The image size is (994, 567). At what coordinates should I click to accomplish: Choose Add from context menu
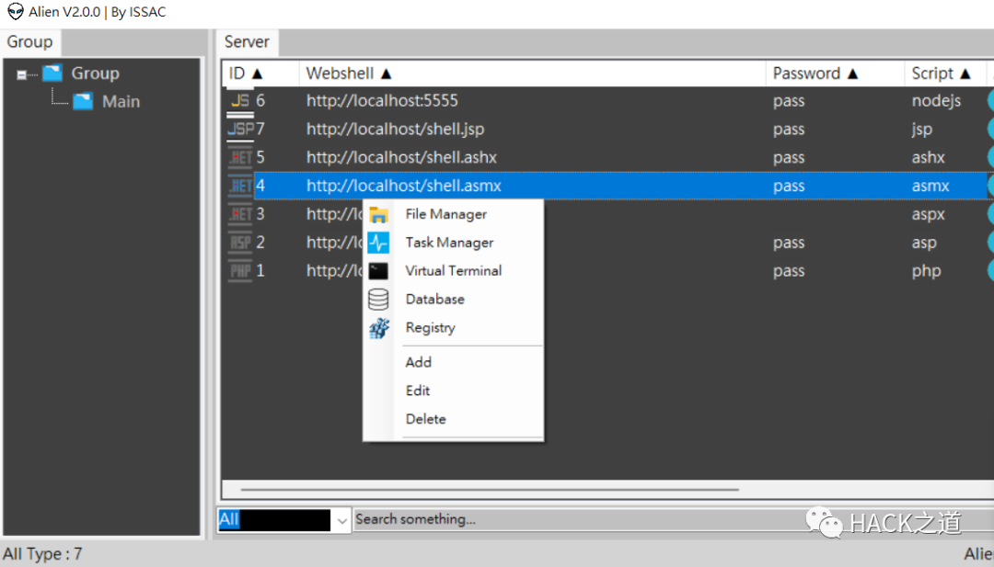419,362
